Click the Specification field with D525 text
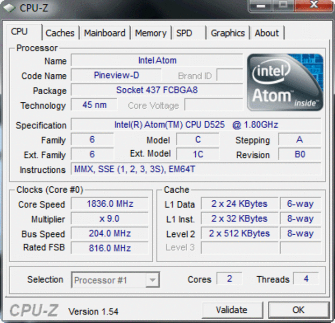Screen dimensions: 335x323 point(196,124)
